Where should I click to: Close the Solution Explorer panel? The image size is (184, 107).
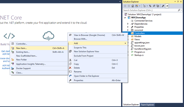tap(181, 1)
